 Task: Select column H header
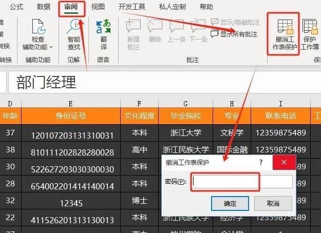pos(232,104)
